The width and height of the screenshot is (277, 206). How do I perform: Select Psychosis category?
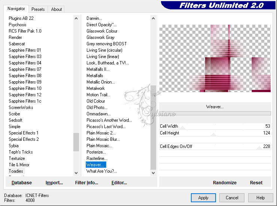(x=17, y=25)
